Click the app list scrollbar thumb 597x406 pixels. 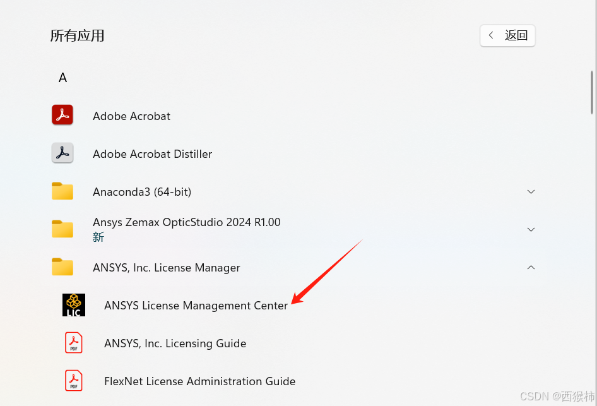(592, 92)
